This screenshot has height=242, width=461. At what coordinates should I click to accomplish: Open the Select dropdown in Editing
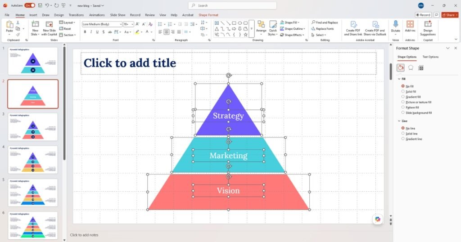point(319,35)
